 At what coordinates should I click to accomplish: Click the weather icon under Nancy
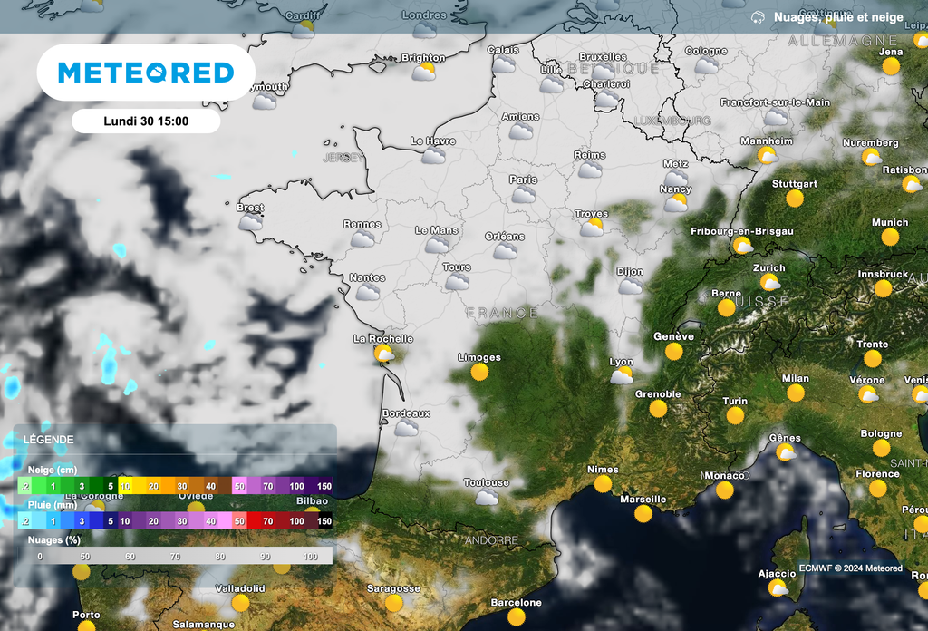coord(675,204)
